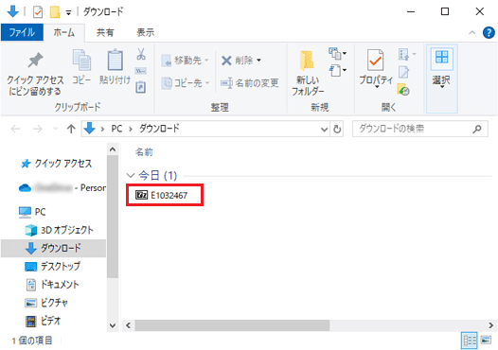This screenshot has width=498, height=350.
Task: Switch to Large icons view
Action: click(x=486, y=341)
